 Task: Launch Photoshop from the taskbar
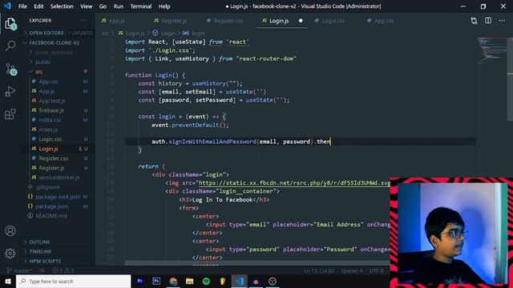click(x=156, y=281)
